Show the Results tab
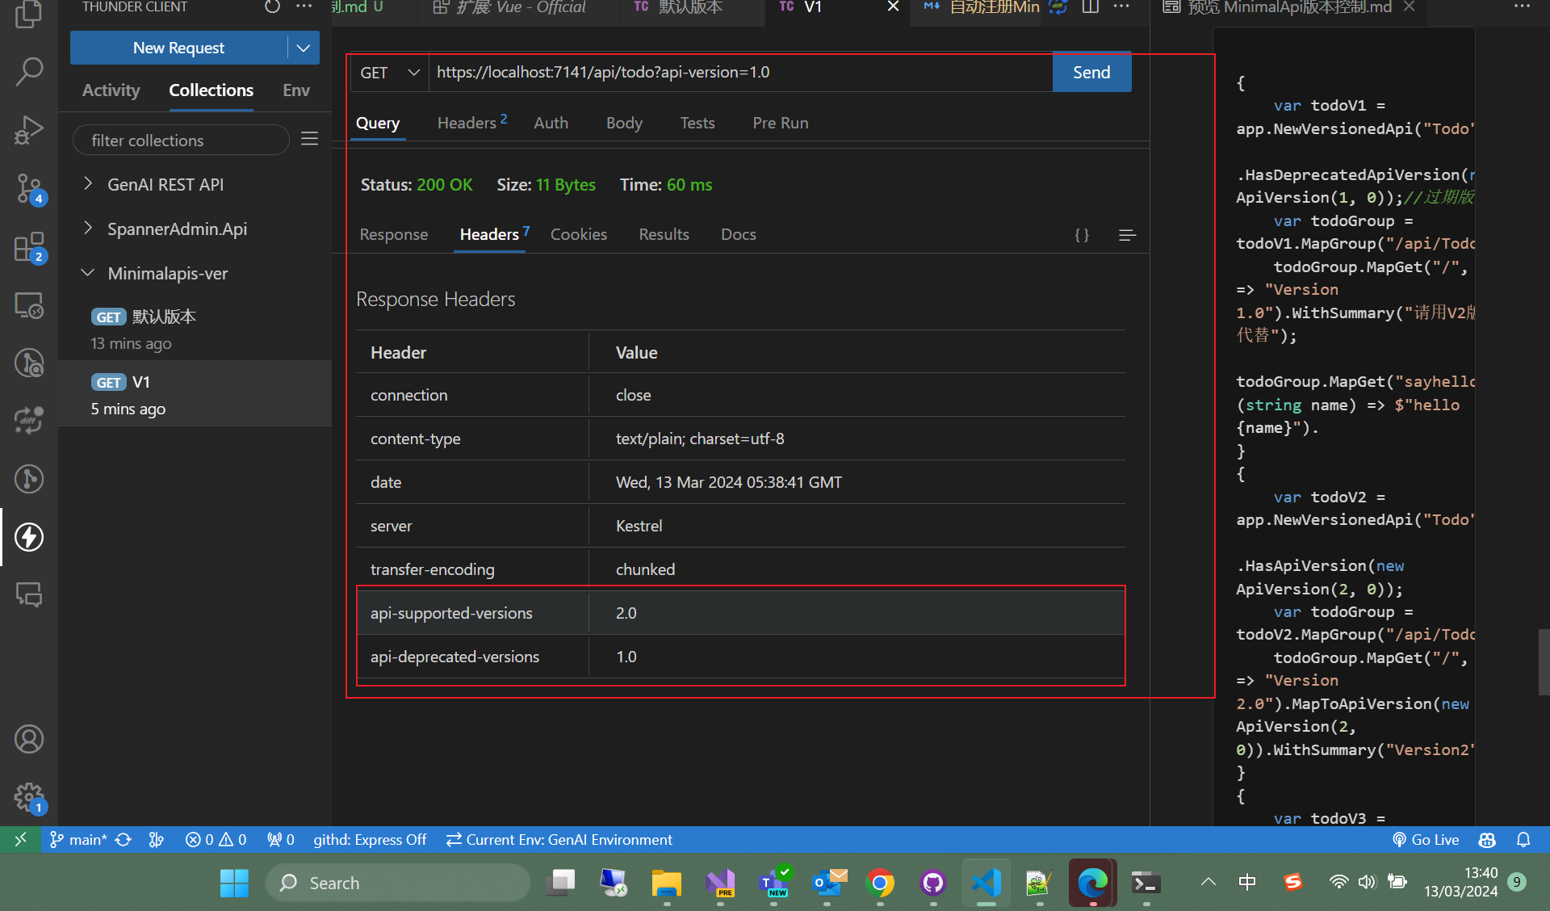 tap(664, 234)
